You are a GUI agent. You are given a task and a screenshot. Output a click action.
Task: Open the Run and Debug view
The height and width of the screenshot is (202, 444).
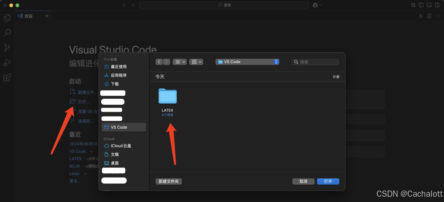coord(7,62)
